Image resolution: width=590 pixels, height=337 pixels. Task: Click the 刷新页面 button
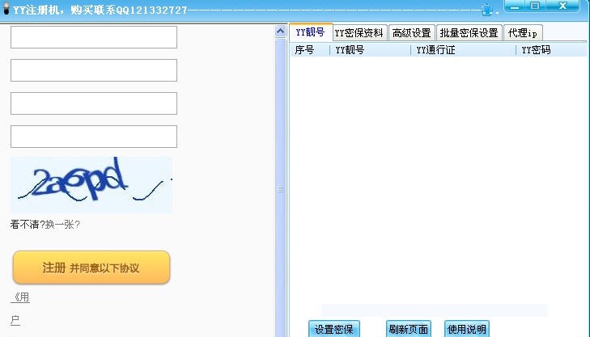408,329
